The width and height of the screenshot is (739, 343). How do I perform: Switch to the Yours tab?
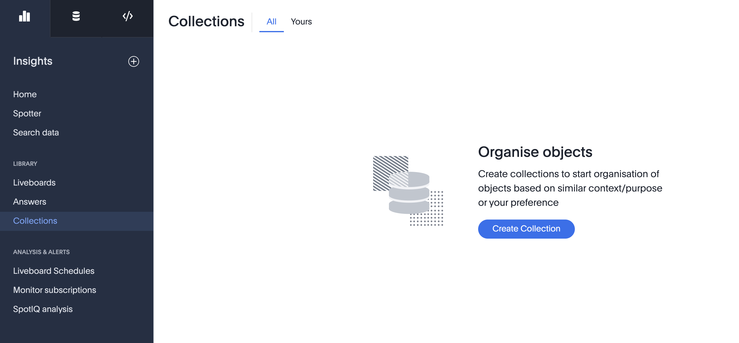pos(301,22)
